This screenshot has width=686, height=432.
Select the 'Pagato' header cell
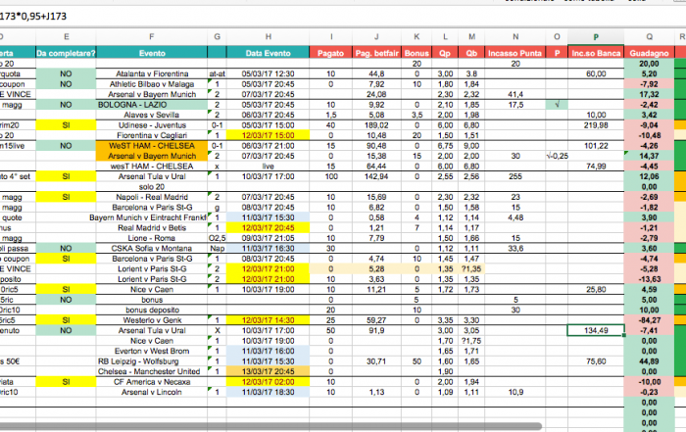tap(331, 53)
